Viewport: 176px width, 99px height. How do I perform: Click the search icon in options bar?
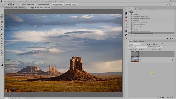click(x=167, y=4)
